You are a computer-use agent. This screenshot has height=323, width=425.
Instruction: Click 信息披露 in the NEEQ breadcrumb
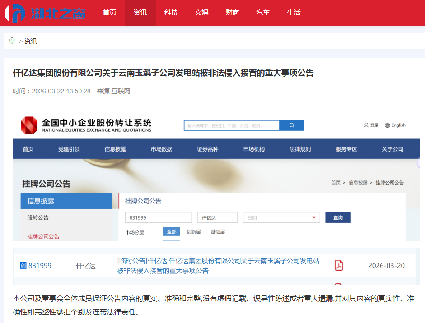[x=358, y=183]
